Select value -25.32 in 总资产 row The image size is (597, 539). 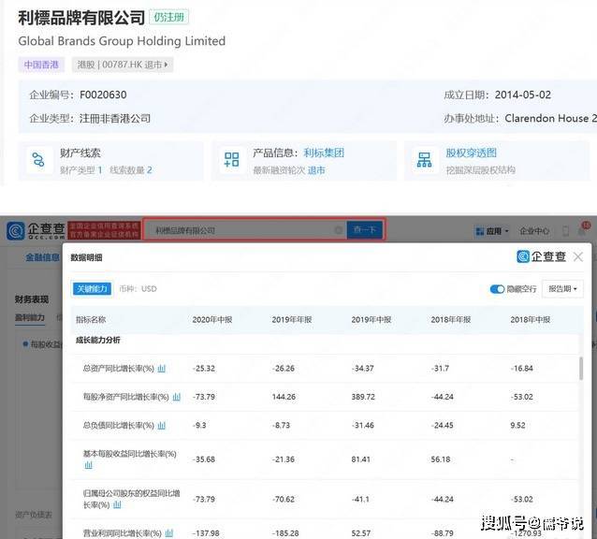[204, 369]
